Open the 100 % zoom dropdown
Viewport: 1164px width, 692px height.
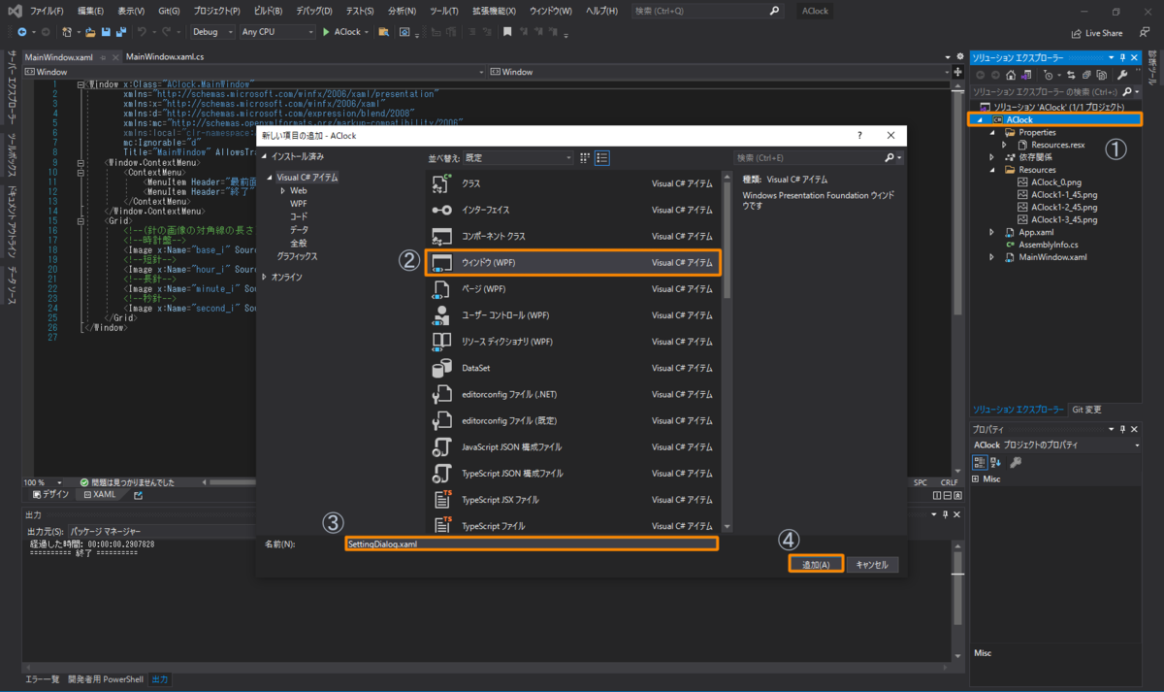44,482
